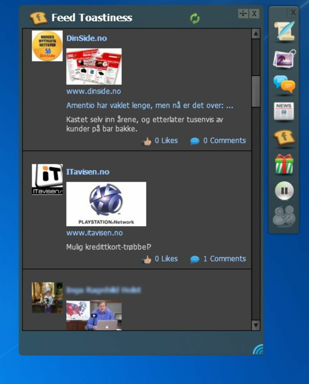Follow the www.itavisen.no link

tap(94, 233)
